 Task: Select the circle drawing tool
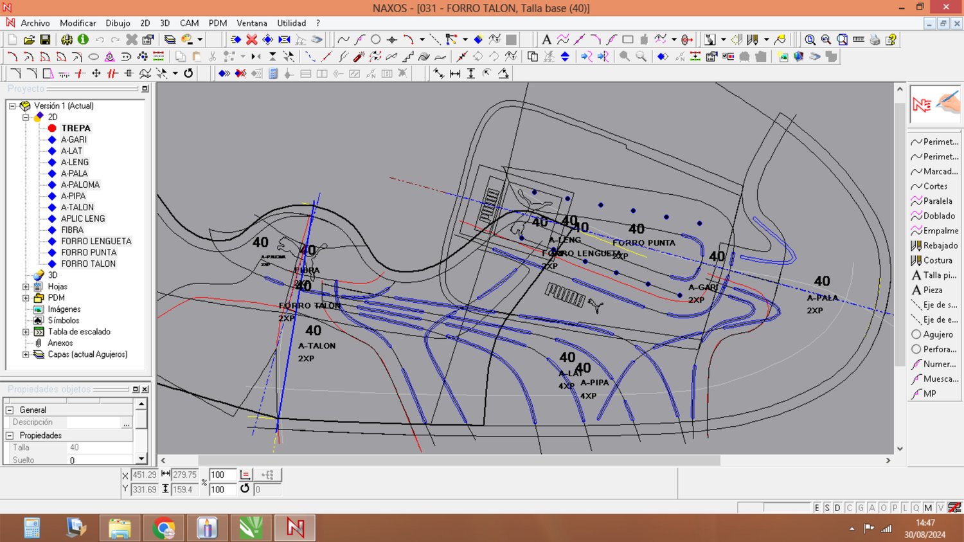tap(376, 40)
